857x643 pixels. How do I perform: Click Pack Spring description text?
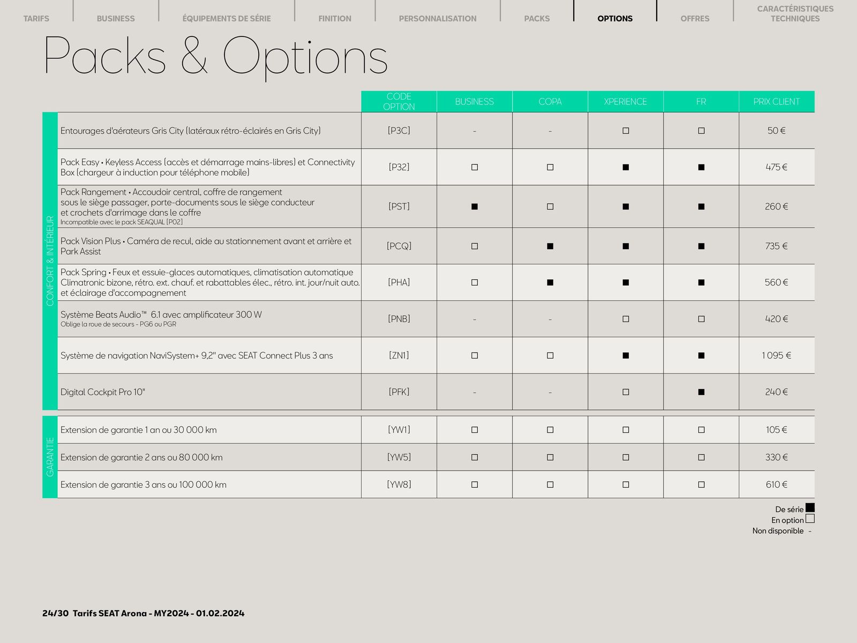(x=210, y=282)
